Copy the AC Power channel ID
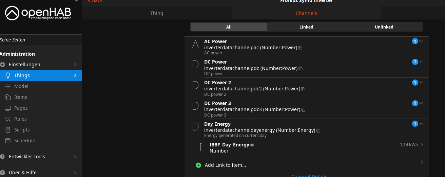This screenshot has height=177, width=445. pos(300,48)
